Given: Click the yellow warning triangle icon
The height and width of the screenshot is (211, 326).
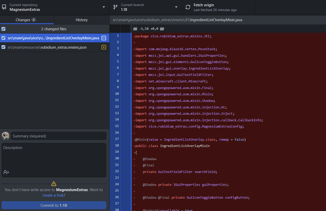Looking at the screenshot, I should (x=54, y=184).
